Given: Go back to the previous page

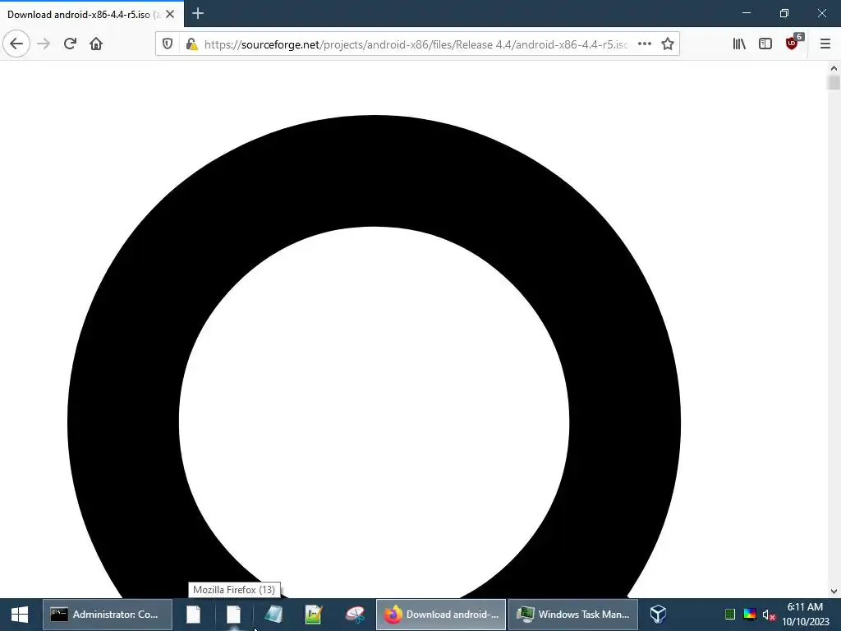Looking at the screenshot, I should pyautogui.click(x=16, y=44).
